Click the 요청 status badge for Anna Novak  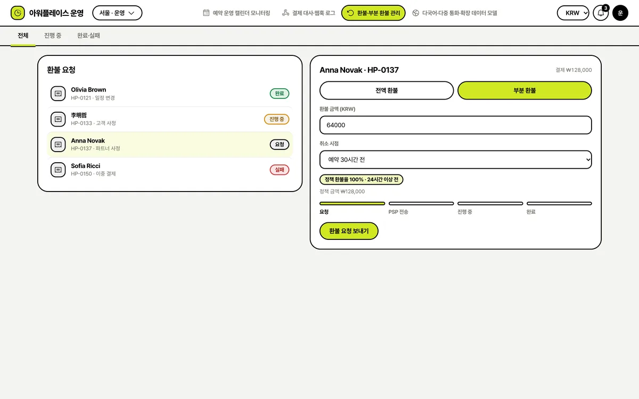coord(280,145)
